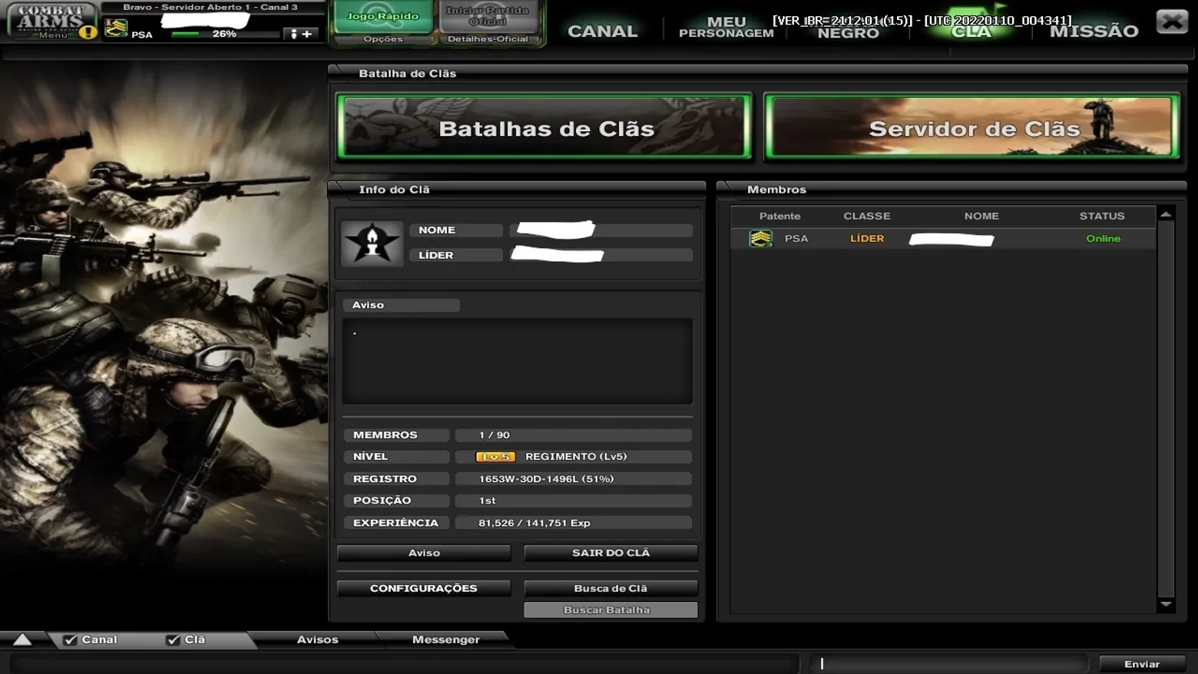Click the POSIÇÃO value 1st
The width and height of the screenshot is (1198, 674).
(487, 501)
